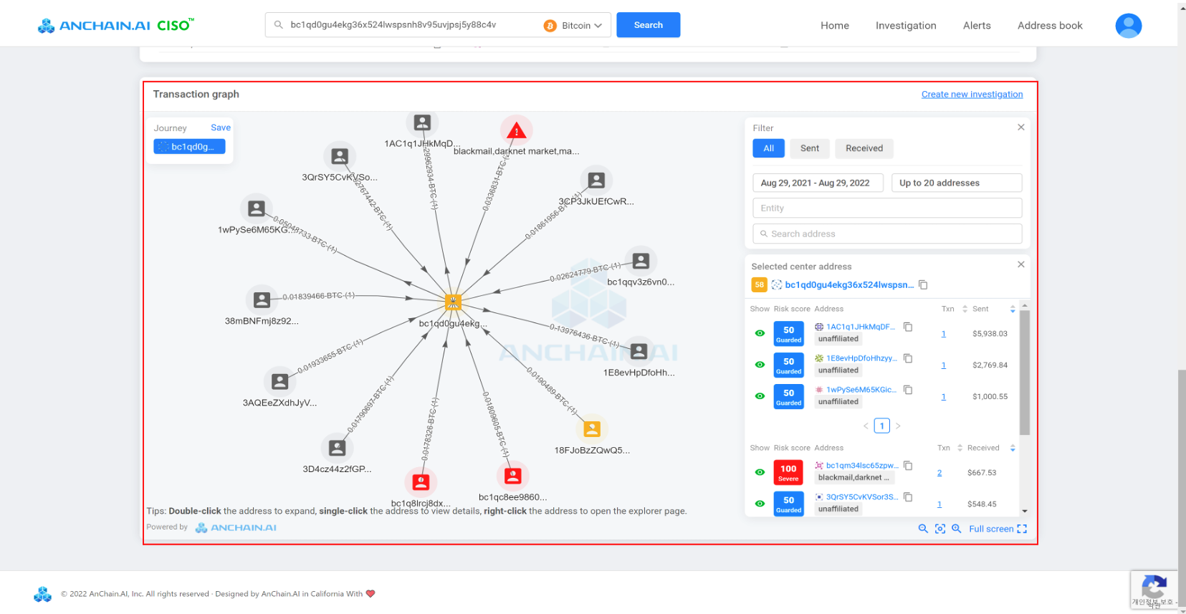Copy the selected center address
Screen dimensions: 1186x614
(923, 284)
